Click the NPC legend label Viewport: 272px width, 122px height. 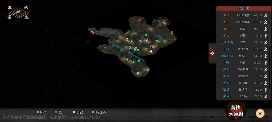tap(43, 112)
